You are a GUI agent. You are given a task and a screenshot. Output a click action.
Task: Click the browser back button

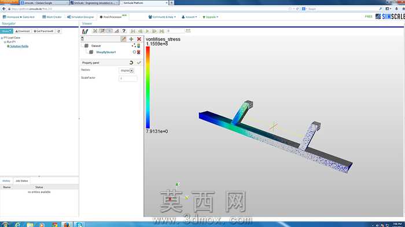pyautogui.click(x=3, y=9)
